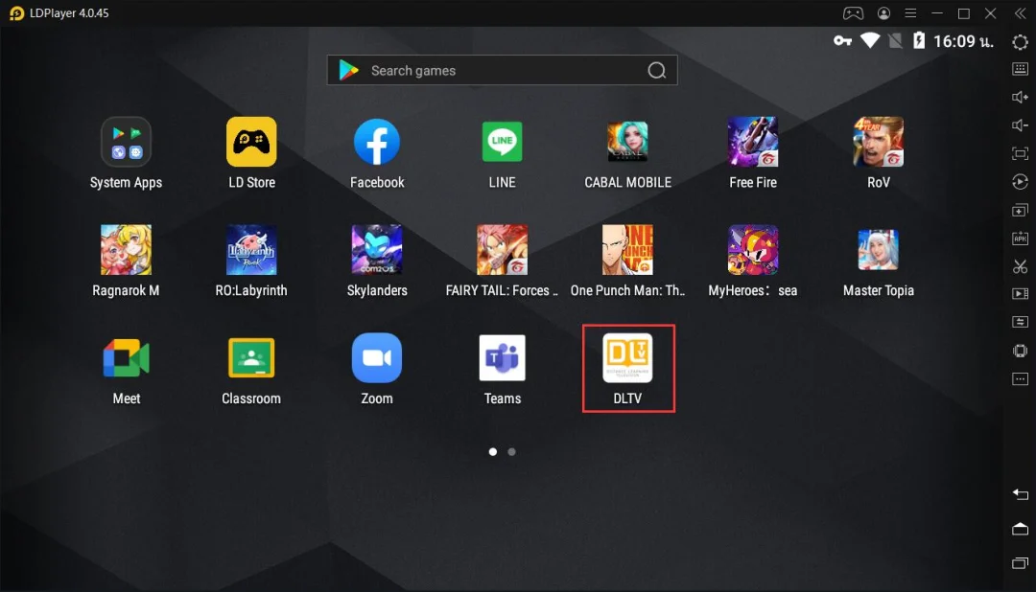Open the DLTV app
This screenshot has height=592, width=1036.
[x=627, y=357]
